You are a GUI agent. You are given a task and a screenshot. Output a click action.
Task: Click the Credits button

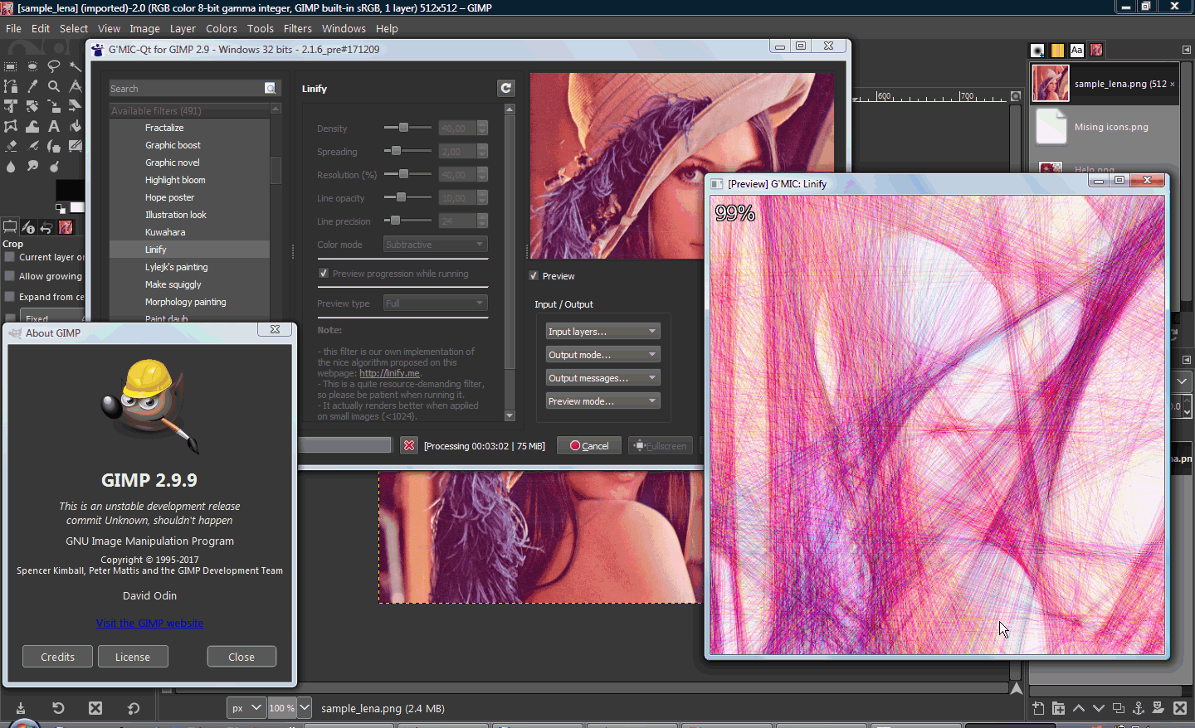coord(58,657)
